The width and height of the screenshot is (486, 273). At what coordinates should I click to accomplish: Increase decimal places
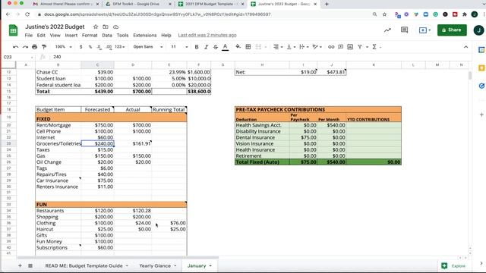(109, 47)
